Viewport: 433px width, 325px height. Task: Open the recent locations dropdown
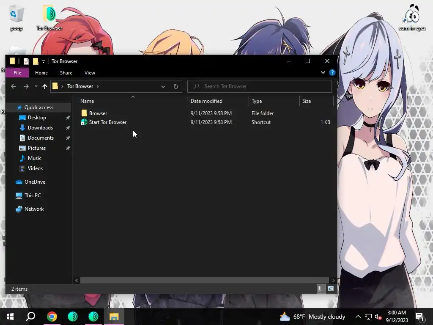point(36,86)
